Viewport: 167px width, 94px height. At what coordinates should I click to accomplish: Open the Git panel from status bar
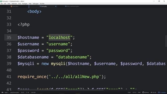[153, 92]
